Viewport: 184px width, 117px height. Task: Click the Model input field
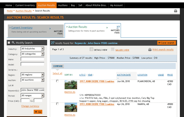pos(33,64)
